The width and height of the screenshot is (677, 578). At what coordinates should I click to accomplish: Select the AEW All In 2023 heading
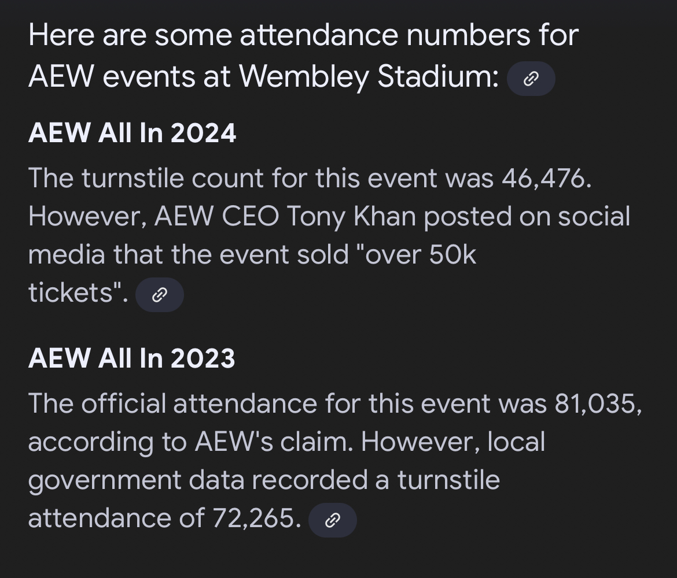coord(132,358)
